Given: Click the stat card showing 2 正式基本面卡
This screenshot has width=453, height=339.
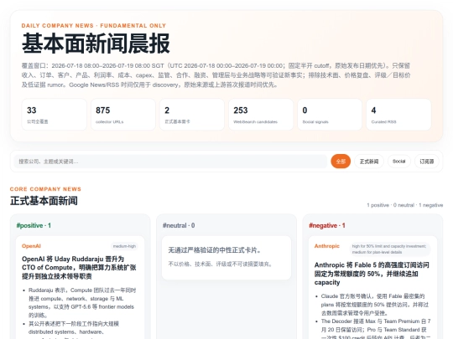Looking at the screenshot, I should [x=192, y=115].
